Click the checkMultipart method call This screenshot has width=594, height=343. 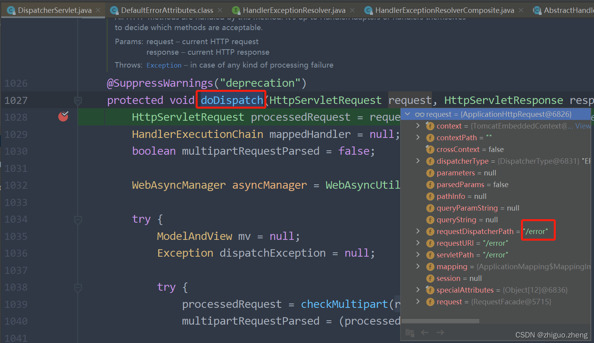(344, 304)
